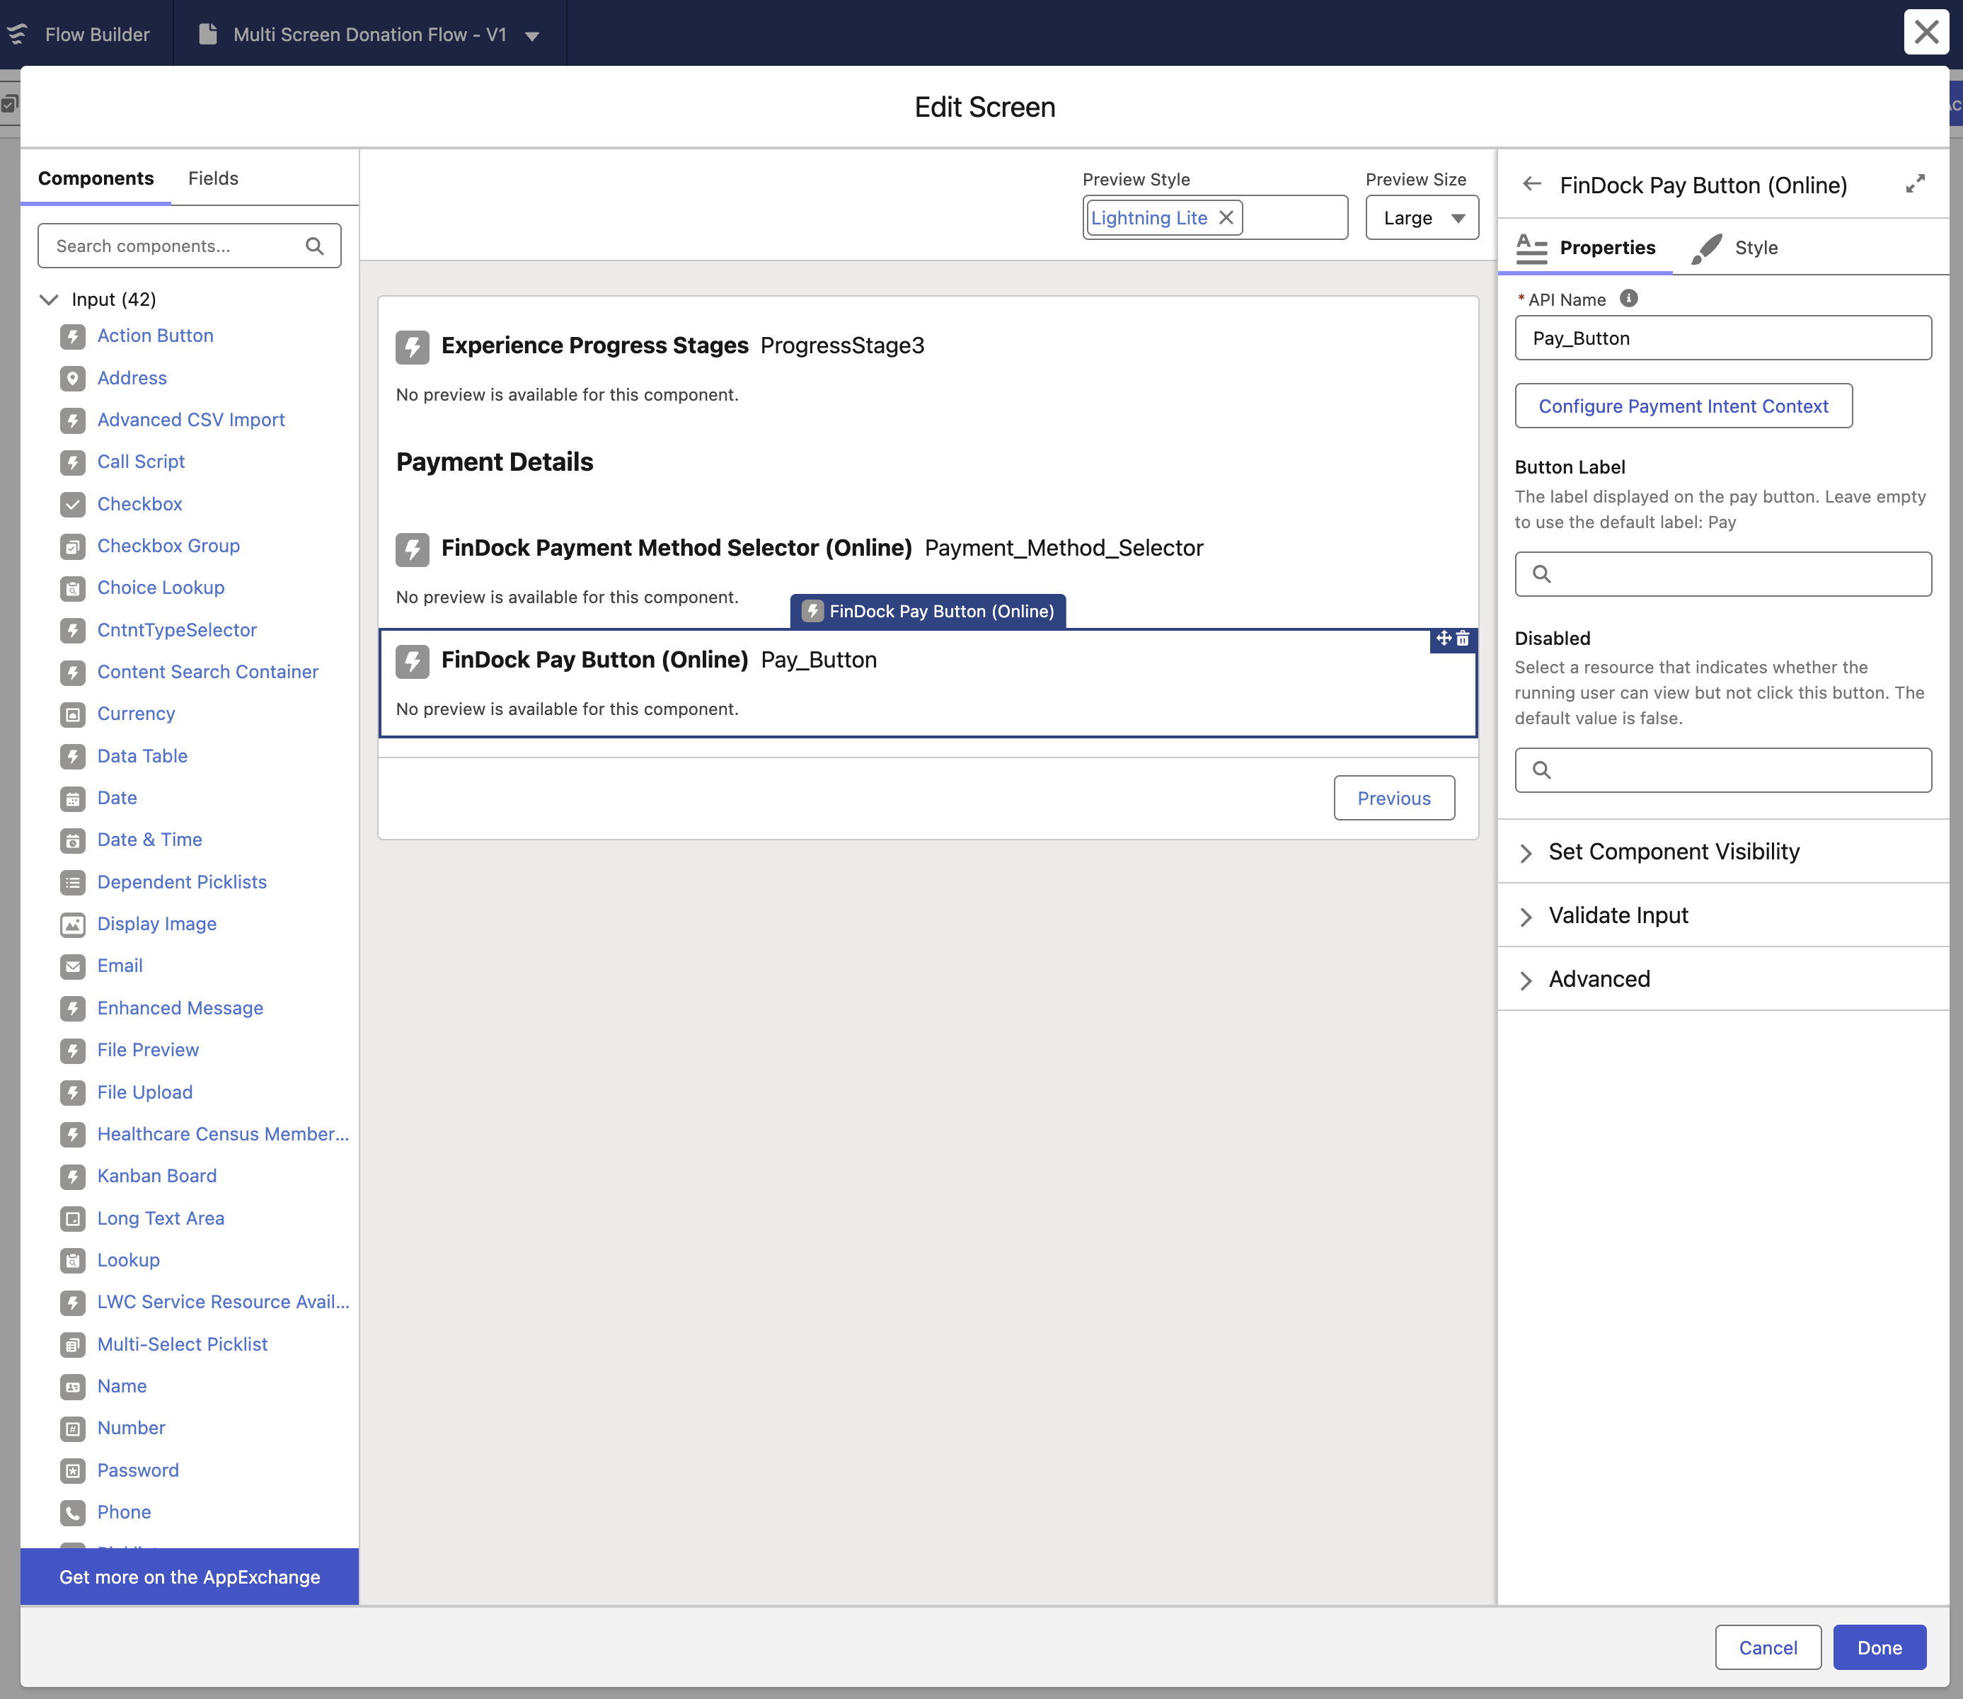Add the File Upload component
The image size is (1963, 1699).
click(x=145, y=1092)
